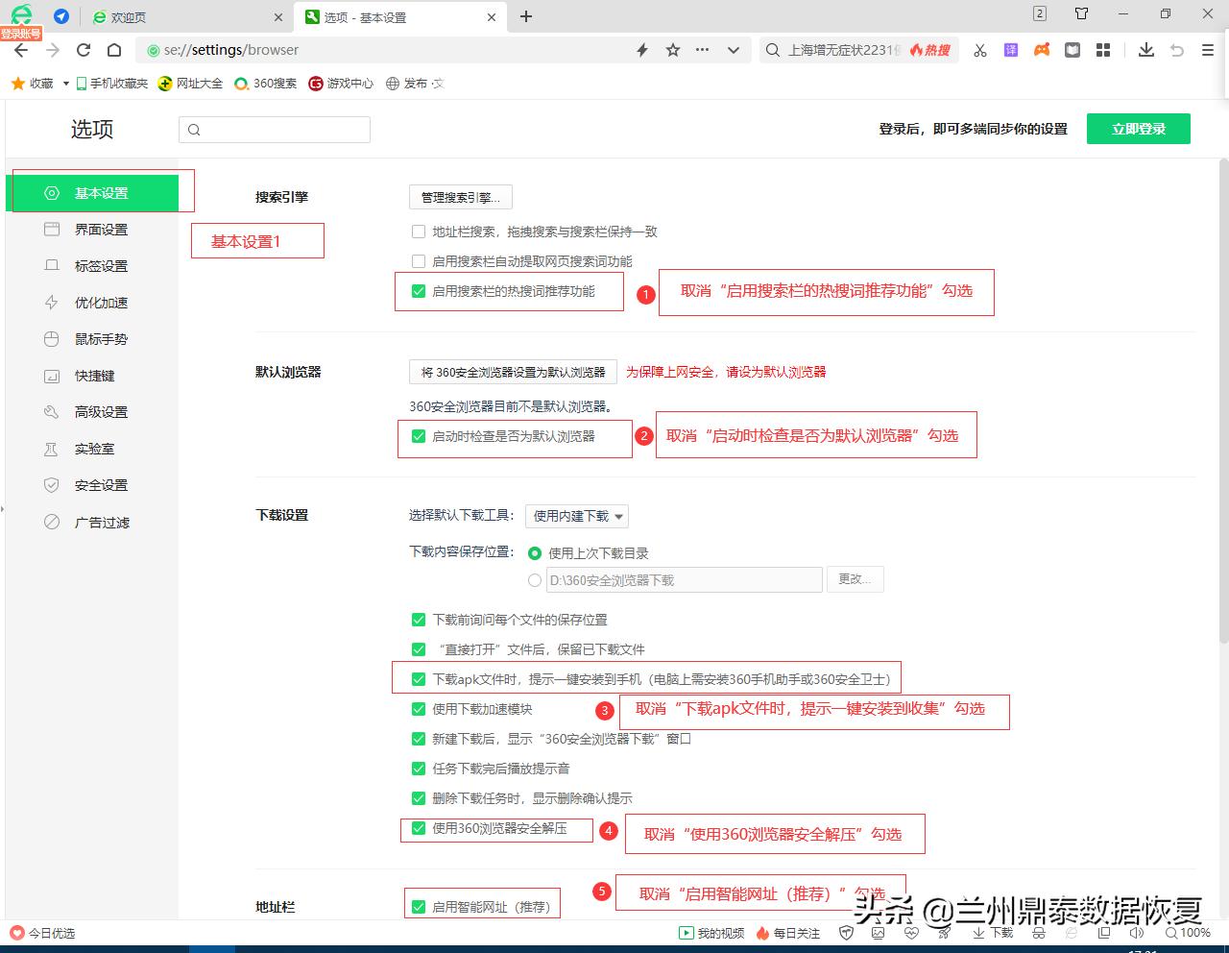
Task: Click the 立即登录 button
Action: [x=1138, y=128]
